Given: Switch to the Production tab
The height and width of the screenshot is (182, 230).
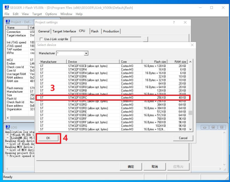Looking at the screenshot, I should pyautogui.click(x=111, y=31).
